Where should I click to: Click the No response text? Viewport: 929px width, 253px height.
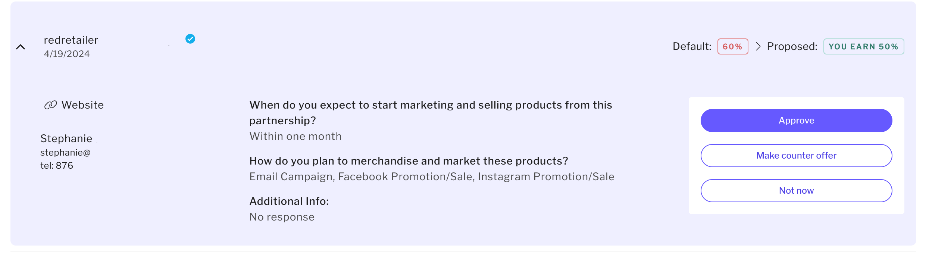[x=282, y=217]
